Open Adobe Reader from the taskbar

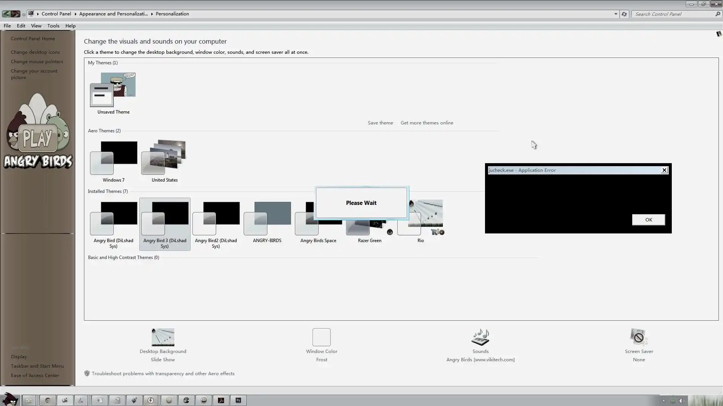pos(221,400)
